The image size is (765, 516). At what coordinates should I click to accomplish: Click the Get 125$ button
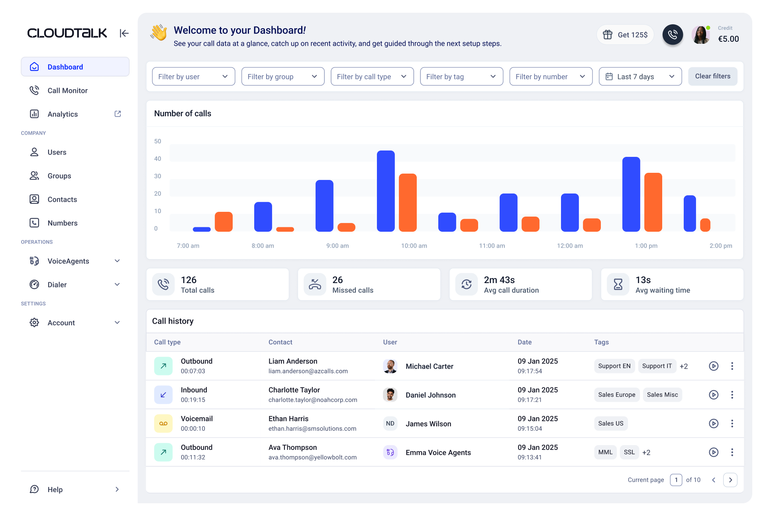coord(625,35)
